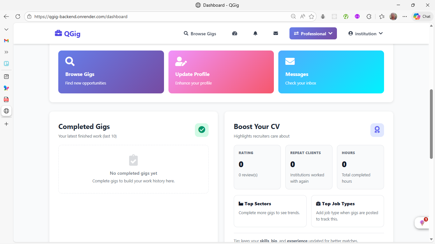The height and width of the screenshot is (244, 435).
Task: Switch mode using the Professional toggle button
Action: click(x=313, y=33)
